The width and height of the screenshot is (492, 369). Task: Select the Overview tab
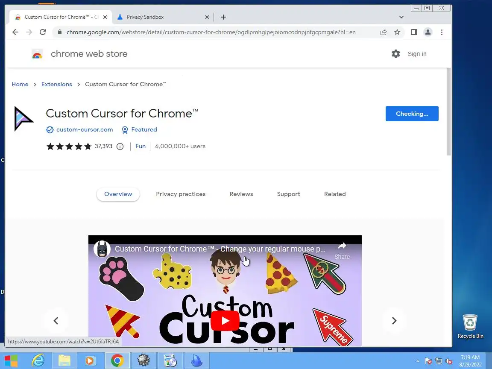(118, 194)
